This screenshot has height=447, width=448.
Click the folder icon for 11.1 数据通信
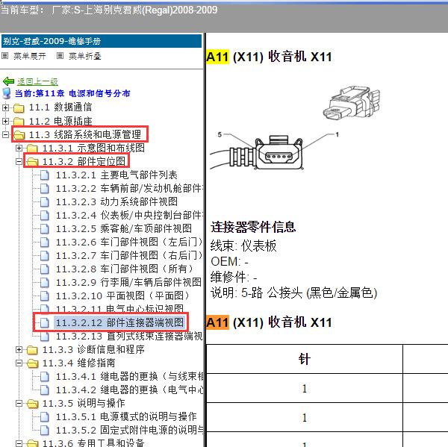click(x=19, y=108)
